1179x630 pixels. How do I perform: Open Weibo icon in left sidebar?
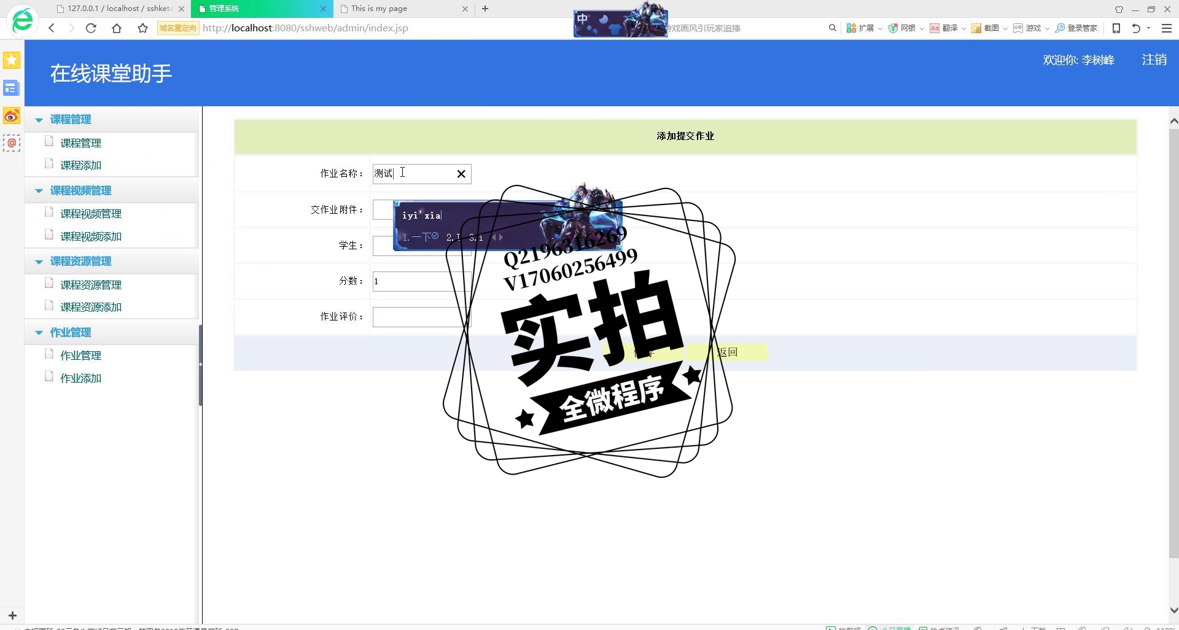pos(12,115)
